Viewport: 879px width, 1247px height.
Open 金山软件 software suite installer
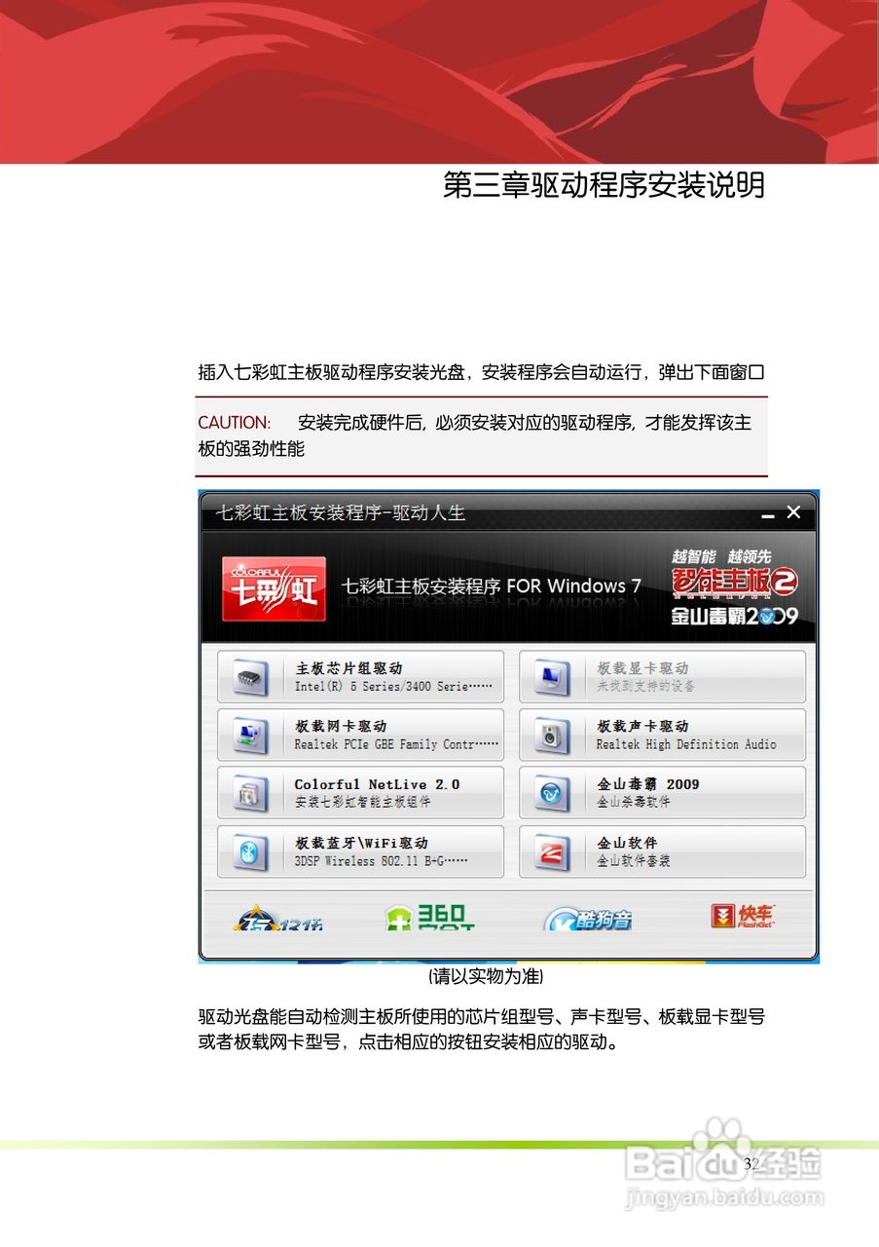tap(662, 852)
